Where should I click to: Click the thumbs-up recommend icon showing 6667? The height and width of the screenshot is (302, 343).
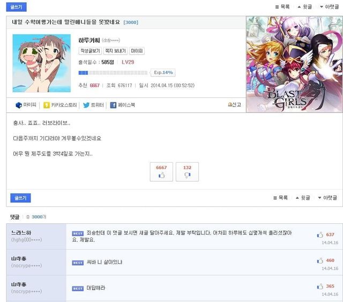(161, 175)
